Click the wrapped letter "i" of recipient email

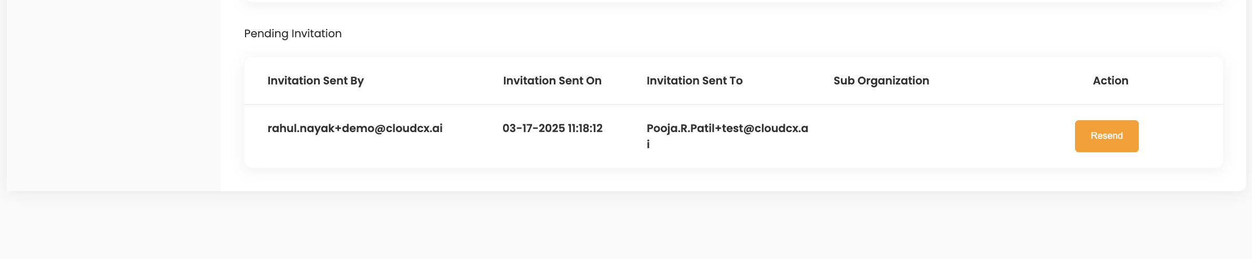(x=648, y=145)
